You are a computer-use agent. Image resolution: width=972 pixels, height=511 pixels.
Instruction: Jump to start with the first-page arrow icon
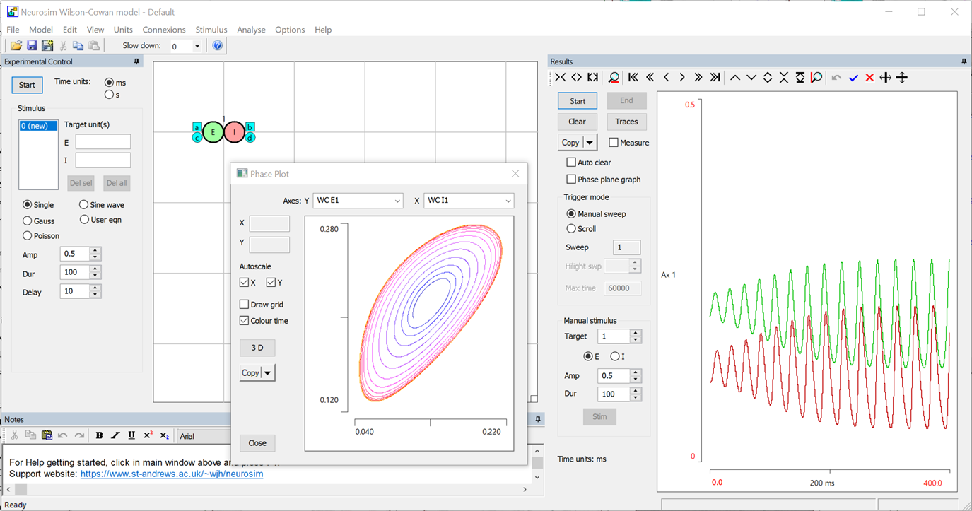pyautogui.click(x=633, y=78)
